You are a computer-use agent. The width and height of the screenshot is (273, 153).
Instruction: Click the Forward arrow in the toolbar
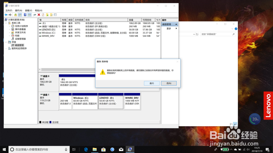[x=10, y=15]
